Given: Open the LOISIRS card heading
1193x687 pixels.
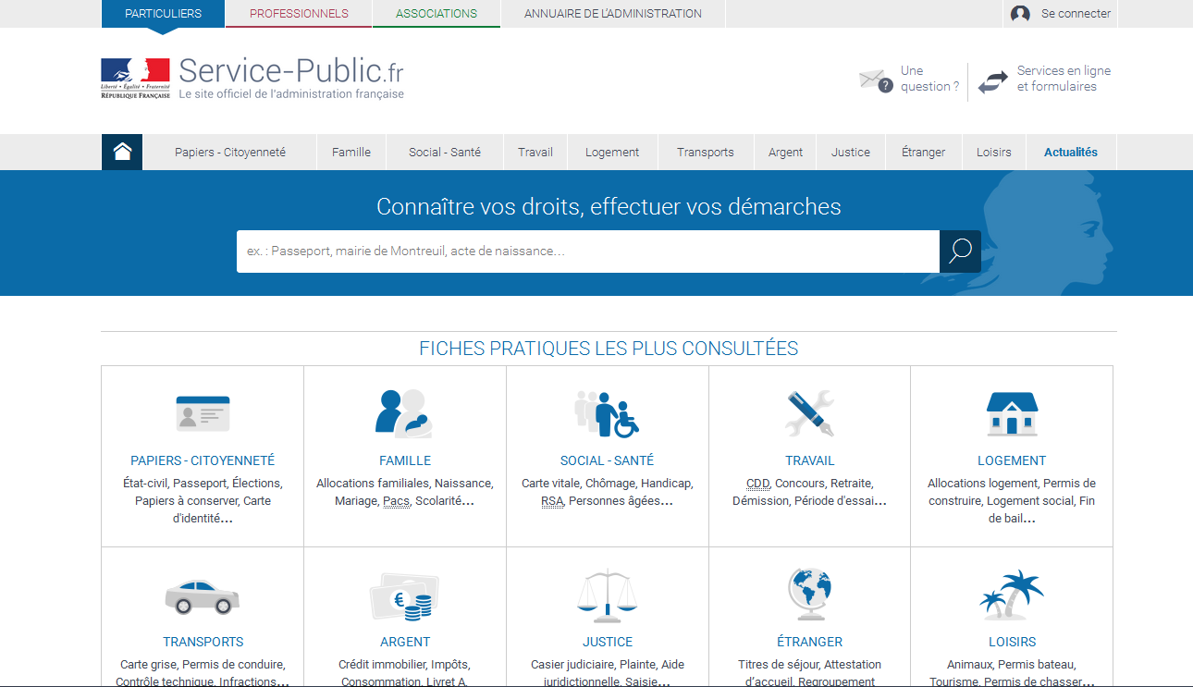Looking at the screenshot, I should click(1012, 642).
